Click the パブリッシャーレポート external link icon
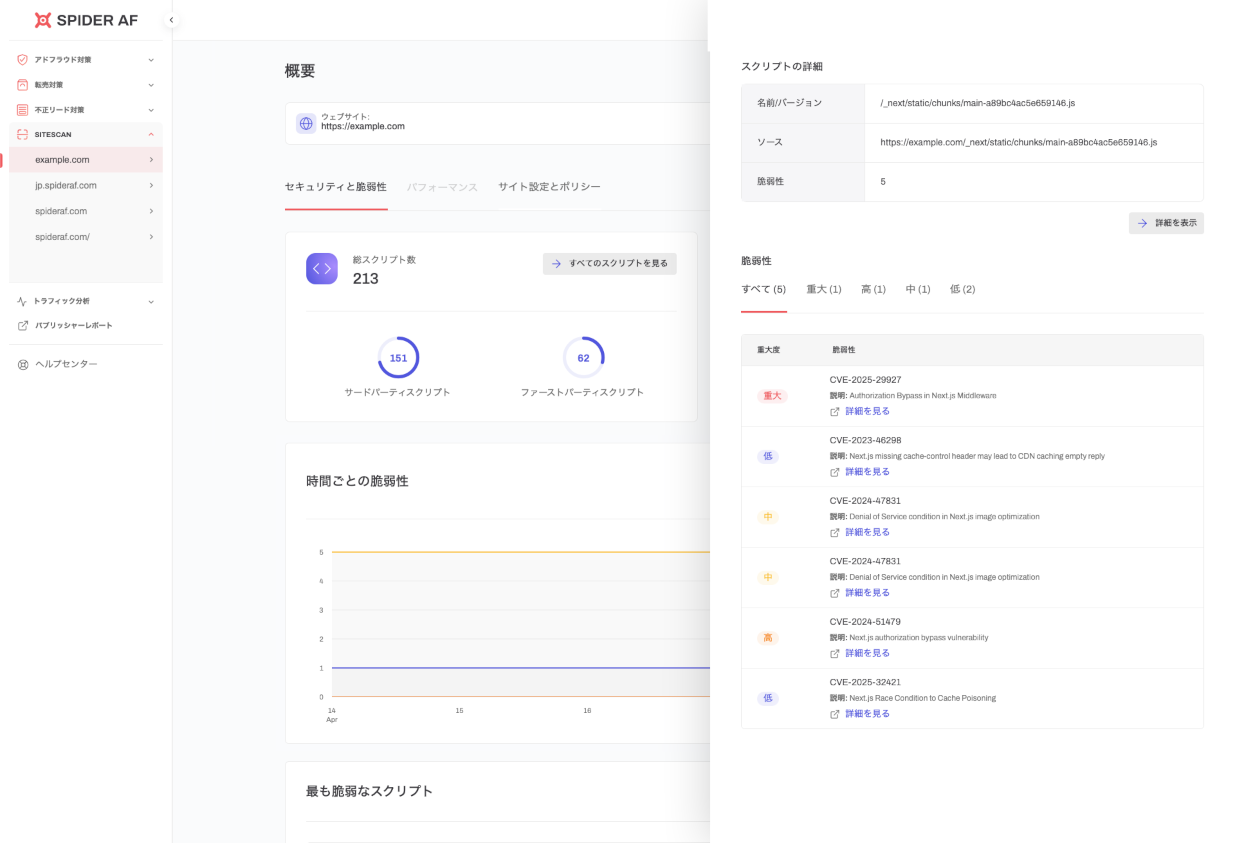 23,325
